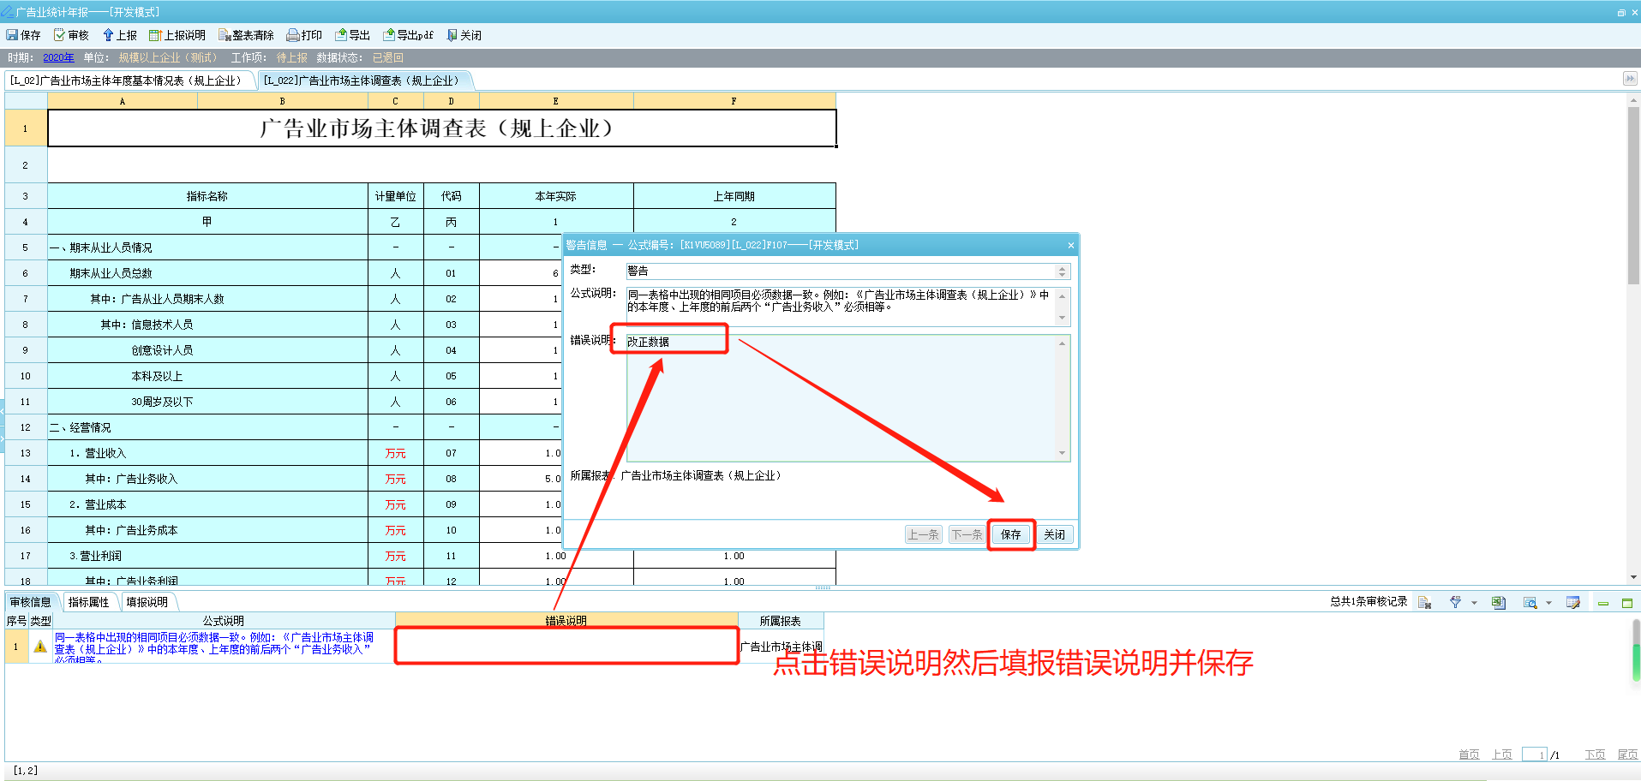Image resolution: width=1641 pixels, height=781 pixels.
Task: Click the 上报 submit toolbar button
Action: [120, 35]
